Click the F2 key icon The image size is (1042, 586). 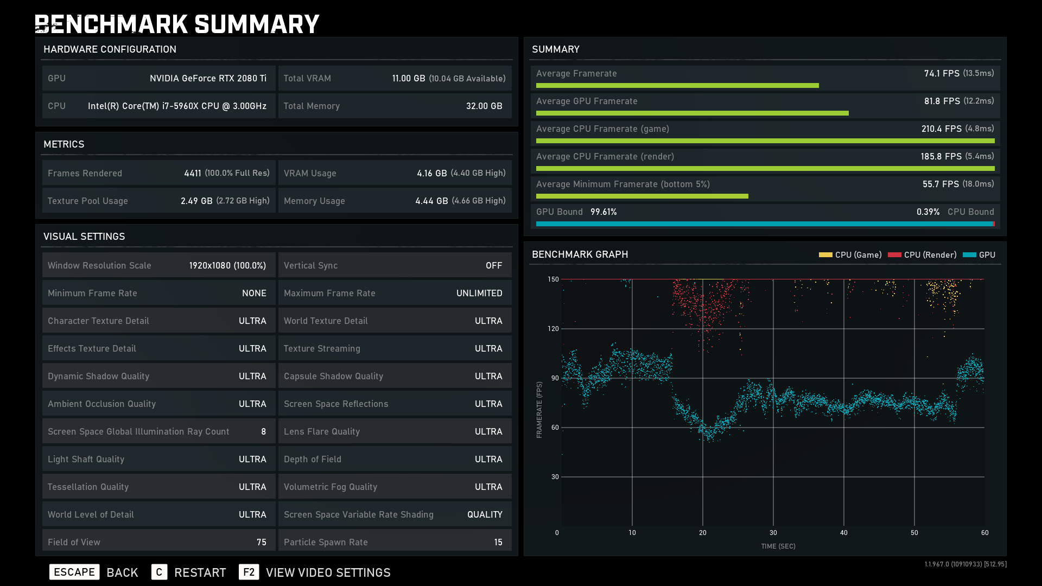click(x=249, y=572)
